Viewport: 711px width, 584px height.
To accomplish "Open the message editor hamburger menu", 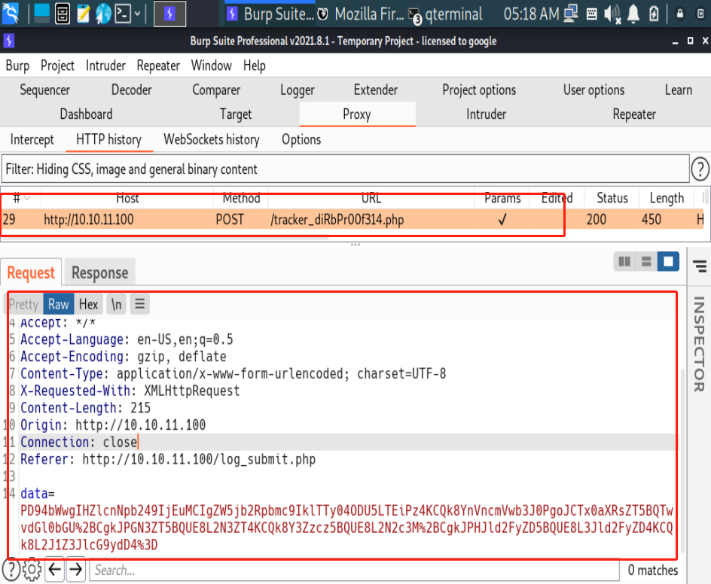I will [139, 303].
